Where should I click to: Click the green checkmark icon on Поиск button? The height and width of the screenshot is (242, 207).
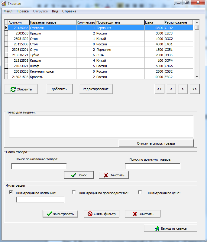74,175
